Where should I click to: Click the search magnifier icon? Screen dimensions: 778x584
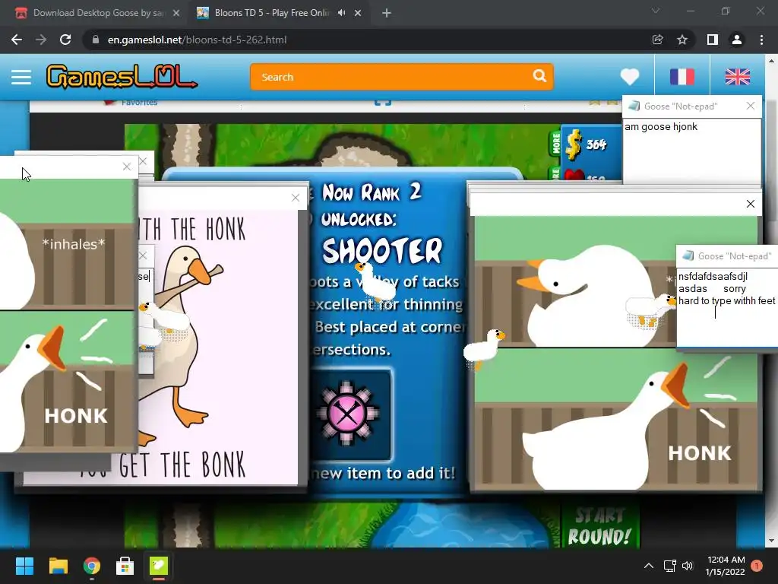point(539,76)
